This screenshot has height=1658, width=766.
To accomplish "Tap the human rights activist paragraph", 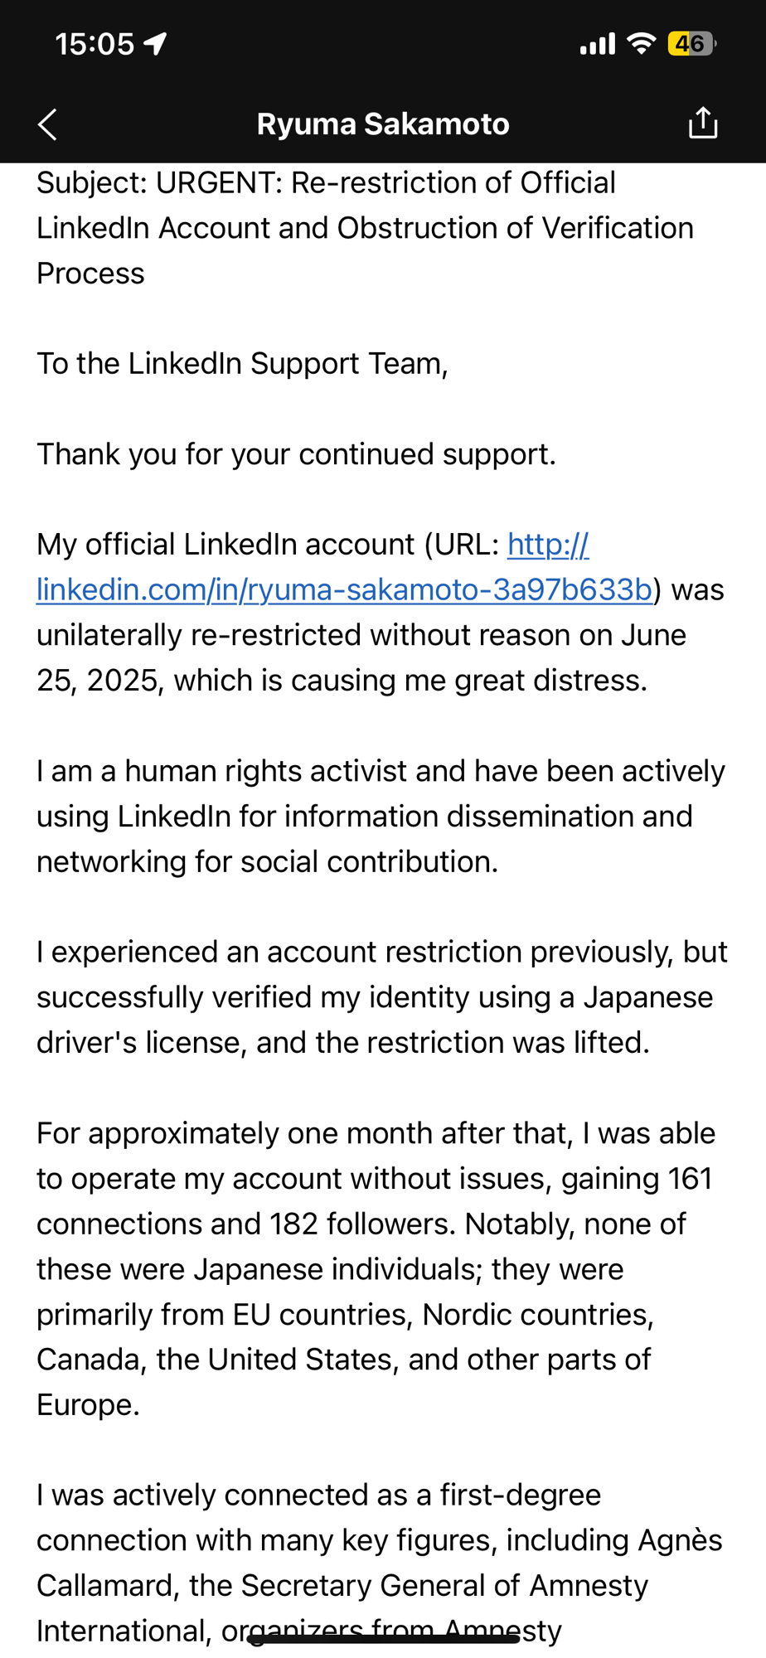I will [x=381, y=817].
